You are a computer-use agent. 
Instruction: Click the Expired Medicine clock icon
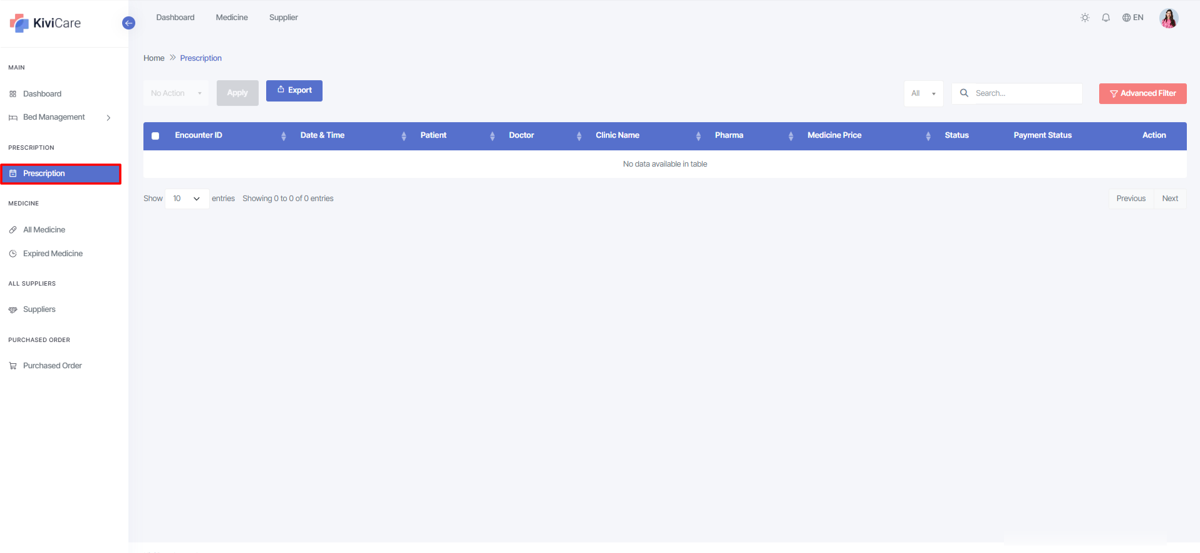click(x=13, y=254)
